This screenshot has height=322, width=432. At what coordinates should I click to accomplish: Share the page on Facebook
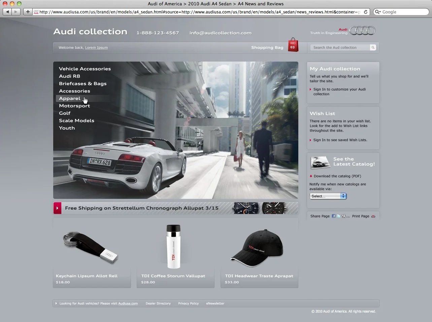[333, 216]
